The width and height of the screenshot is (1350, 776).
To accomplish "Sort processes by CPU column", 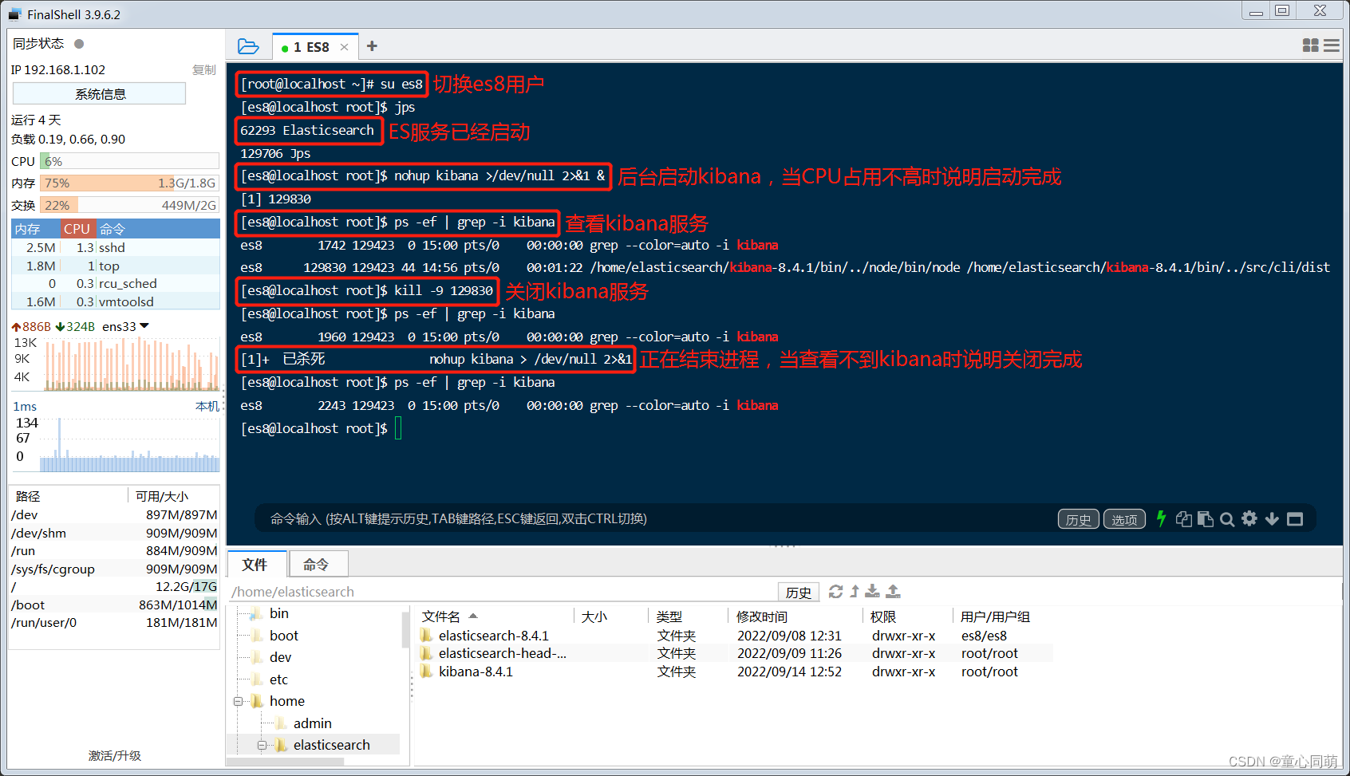I will pyautogui.click(x=78, y=229).
